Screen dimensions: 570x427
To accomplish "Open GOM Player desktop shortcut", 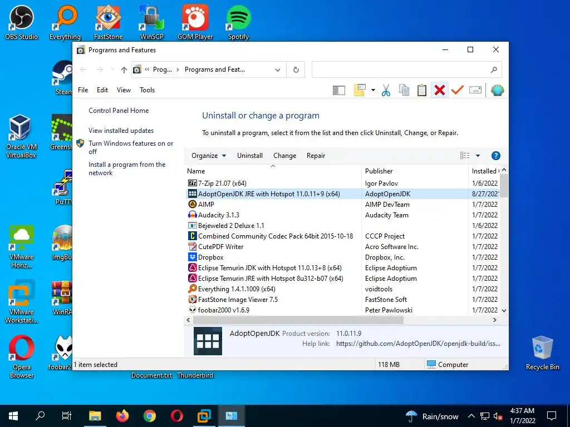I will [195, 22].
